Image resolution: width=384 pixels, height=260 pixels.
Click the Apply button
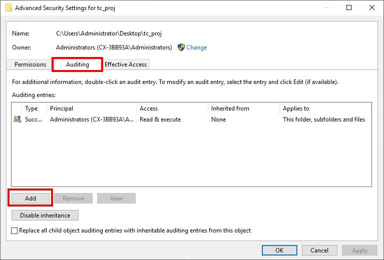click(x=359, y=250)
